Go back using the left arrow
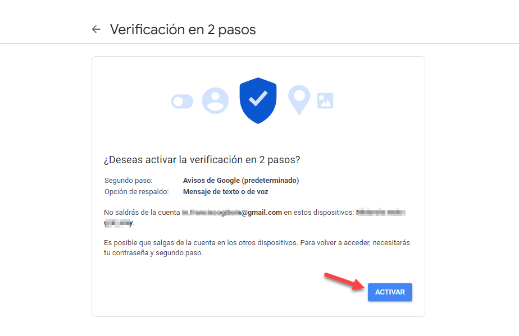Screen dimensions: 519x336 [x=96, y=29]
